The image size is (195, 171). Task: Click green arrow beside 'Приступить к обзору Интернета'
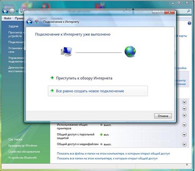[52, 78]
